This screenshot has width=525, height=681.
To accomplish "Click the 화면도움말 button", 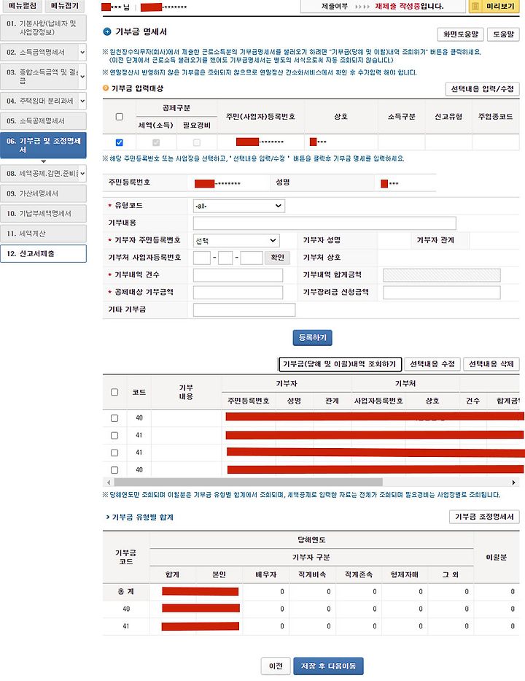I will (460, 34).
